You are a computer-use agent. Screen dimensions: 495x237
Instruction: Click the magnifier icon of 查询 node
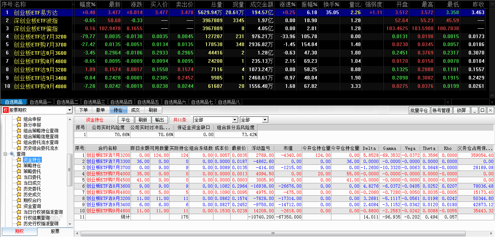point(12,154)
